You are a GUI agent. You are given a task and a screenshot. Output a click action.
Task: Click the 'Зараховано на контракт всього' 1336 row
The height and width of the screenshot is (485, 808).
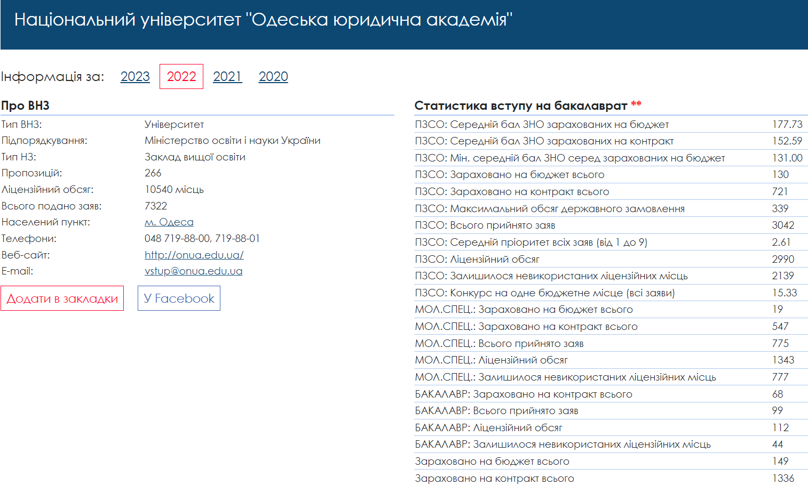[x=494, y=478]
